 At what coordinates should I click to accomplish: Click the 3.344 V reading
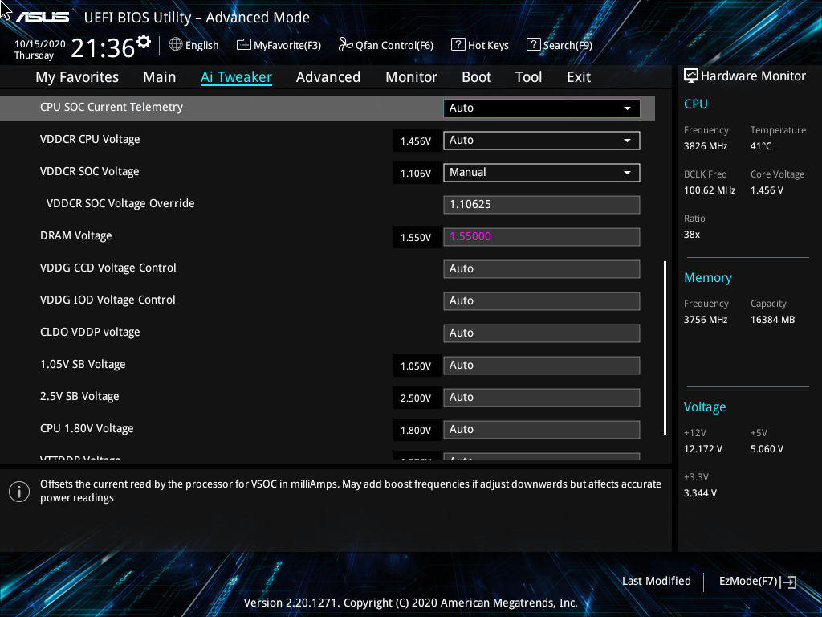[700, 494]
